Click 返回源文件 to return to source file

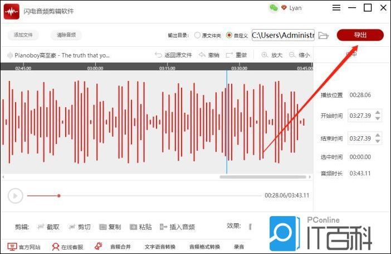[173, 55]
